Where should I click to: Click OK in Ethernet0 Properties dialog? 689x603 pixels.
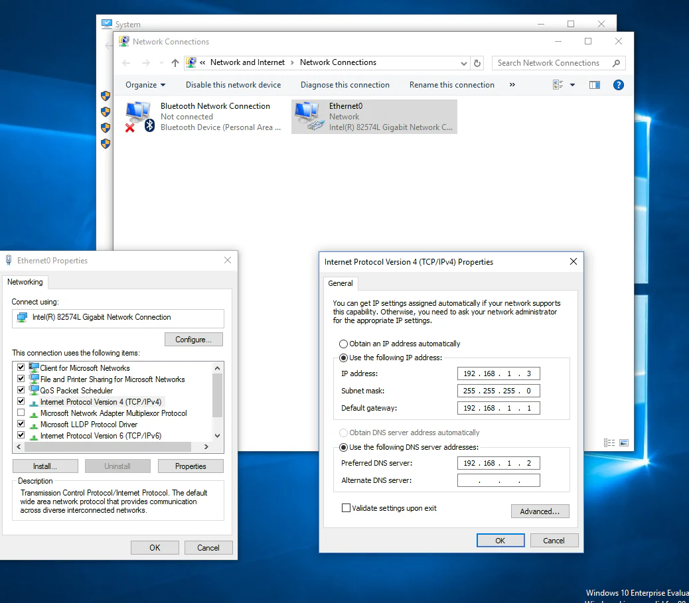[155, 548]
